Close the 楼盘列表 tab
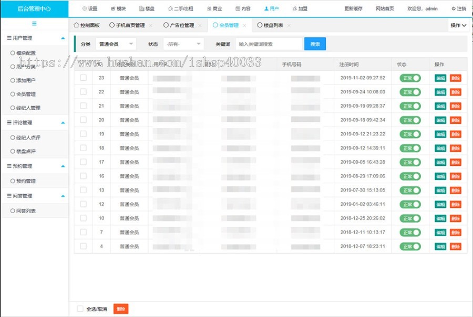 click(289, 26)
